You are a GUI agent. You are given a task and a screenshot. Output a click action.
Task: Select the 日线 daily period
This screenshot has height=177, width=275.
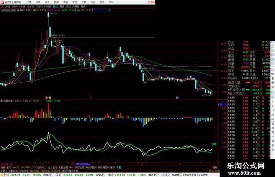coord(55,6)
